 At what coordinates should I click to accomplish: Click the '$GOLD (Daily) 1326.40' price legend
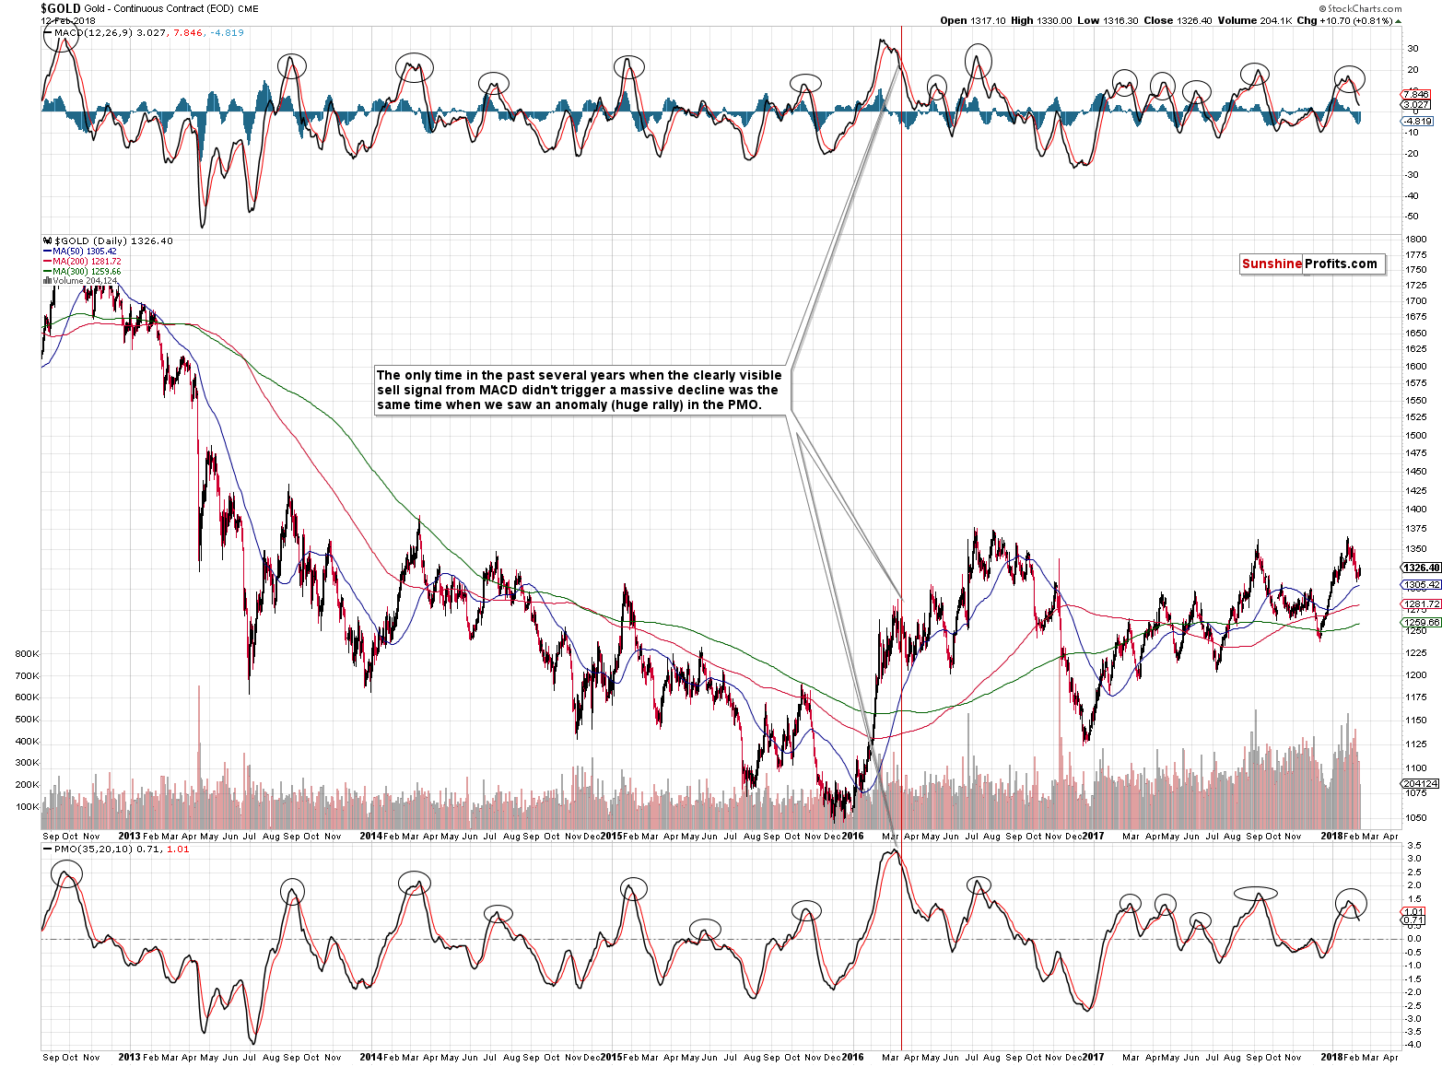pyautogui.click(x=114, y=241)
